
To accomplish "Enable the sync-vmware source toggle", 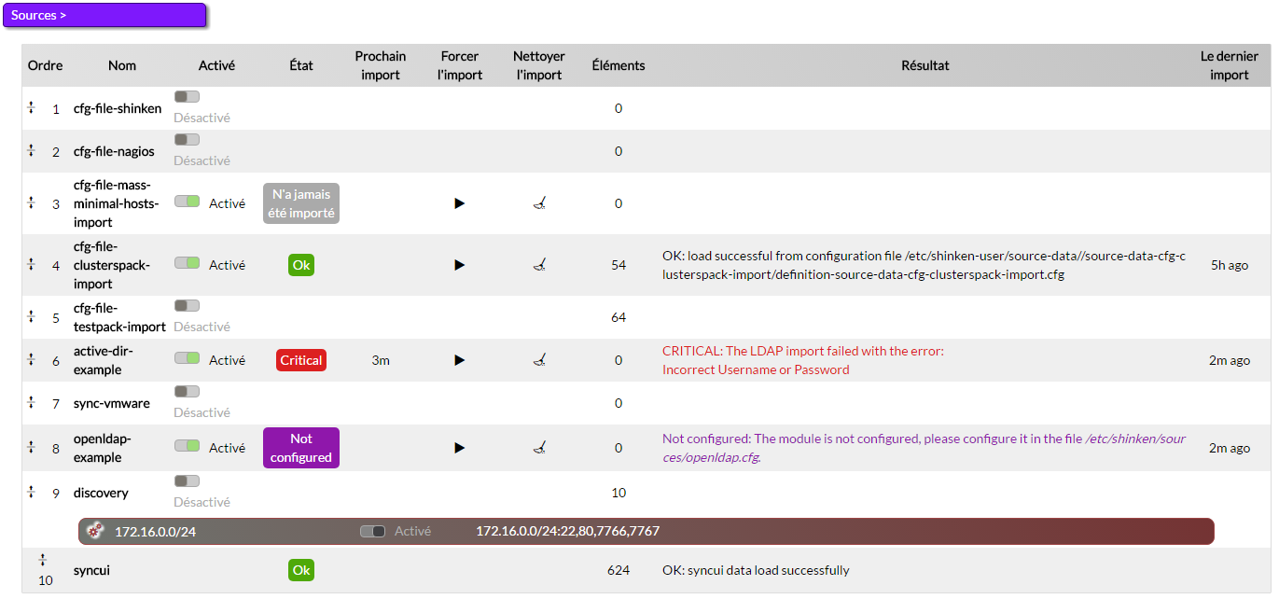I will click(x=187, y=392).
